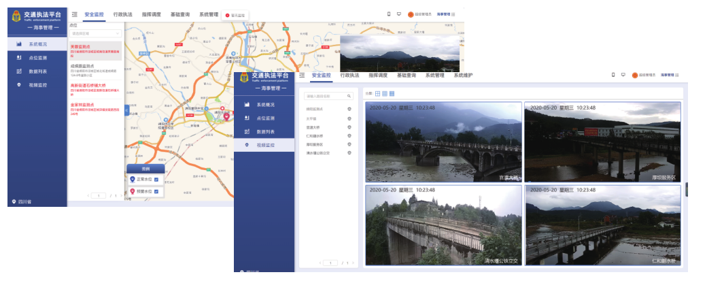Click the 暂无监控 button above the map
This screenshot has height=281, width=705.
click(236, 15)
